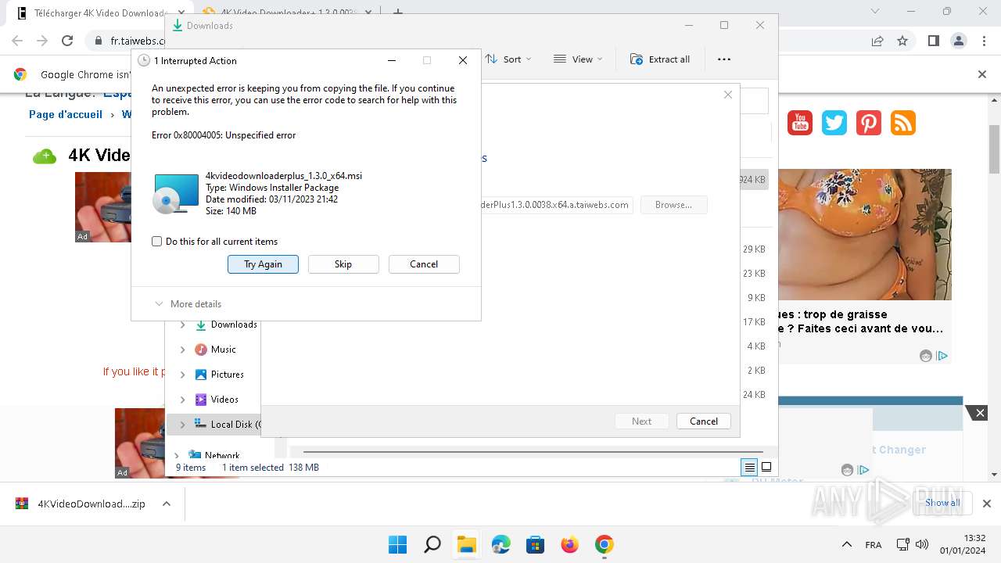
Task: Click Chrome's back arrow
Action: point(17,41)
